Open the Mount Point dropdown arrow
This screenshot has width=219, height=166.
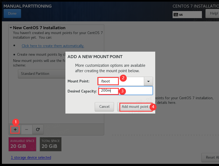[148, 81]
